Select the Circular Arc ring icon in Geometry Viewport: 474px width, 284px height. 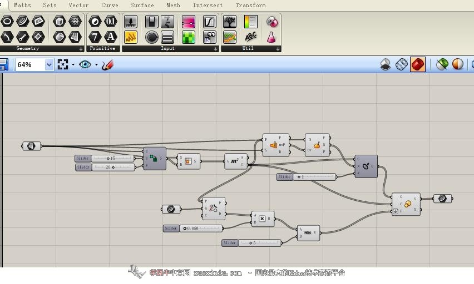point(23,22)
